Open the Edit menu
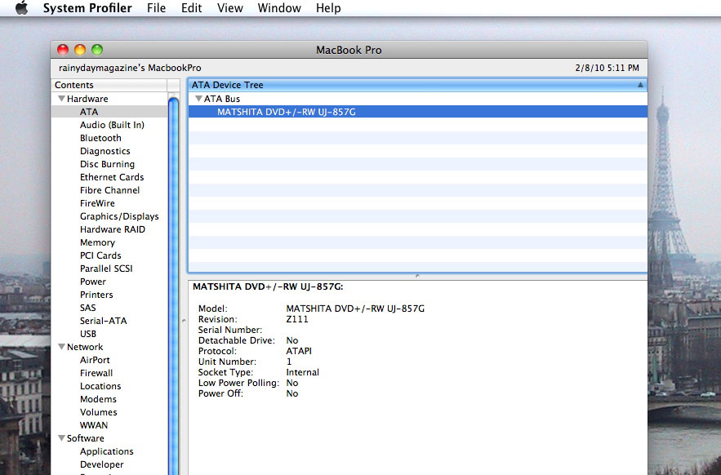Screen dimensions: 721x475 click(191, 8)
